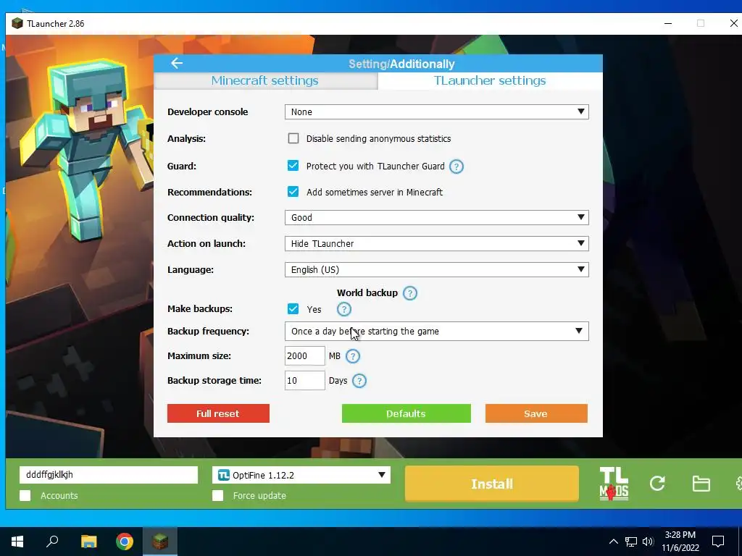This screenshot has height=556, width=742.
Task: Uncheck Protect you with TLauncher Guard
Action: (293, 166)
